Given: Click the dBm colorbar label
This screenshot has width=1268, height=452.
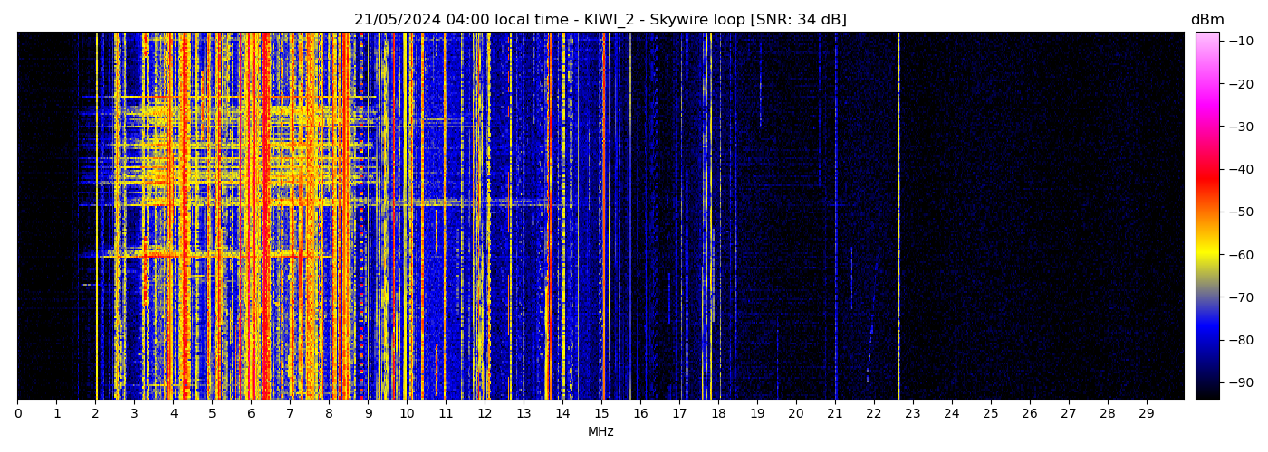Looking at the screenshot, I should pos(1206,20).
